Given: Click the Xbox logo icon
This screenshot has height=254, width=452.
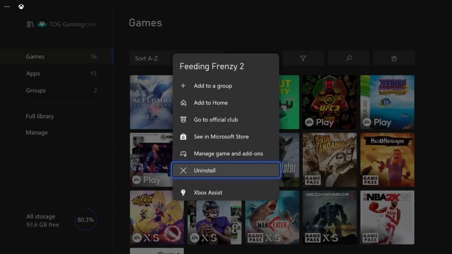Looking at the screenshot, I should click(21, 7).
